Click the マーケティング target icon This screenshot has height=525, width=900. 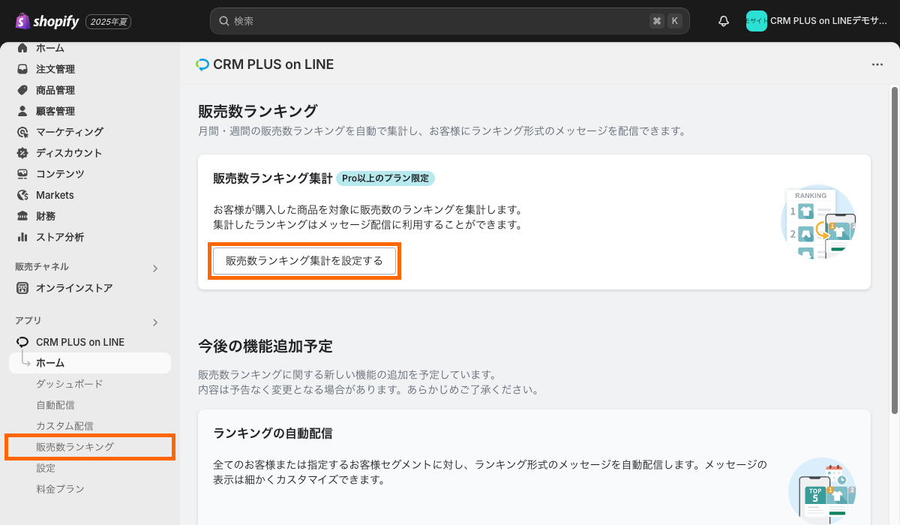click(22, 132)
